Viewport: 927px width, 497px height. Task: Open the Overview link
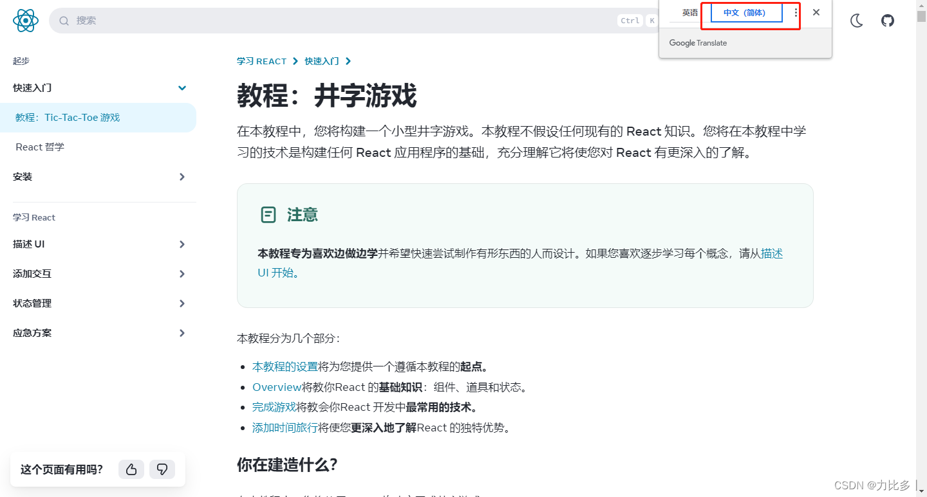point(277,387)
